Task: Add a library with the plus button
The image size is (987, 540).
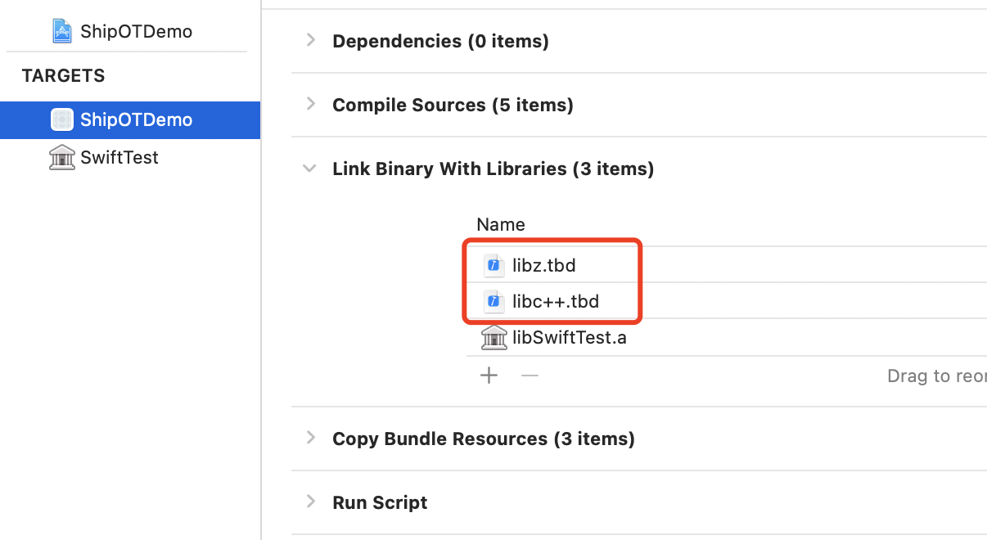Action: tap(489, 376)
